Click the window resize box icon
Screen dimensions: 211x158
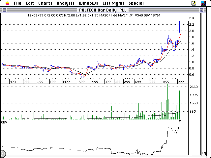tap(204, 153)
